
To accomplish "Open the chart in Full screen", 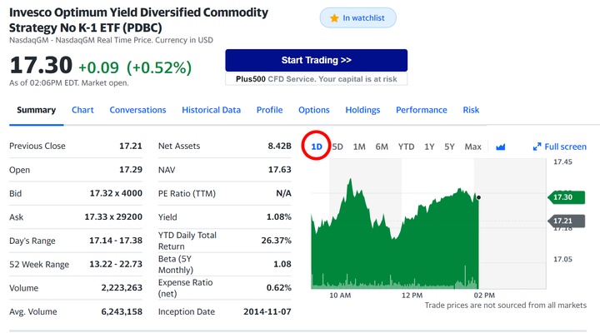I will [559, 147].
